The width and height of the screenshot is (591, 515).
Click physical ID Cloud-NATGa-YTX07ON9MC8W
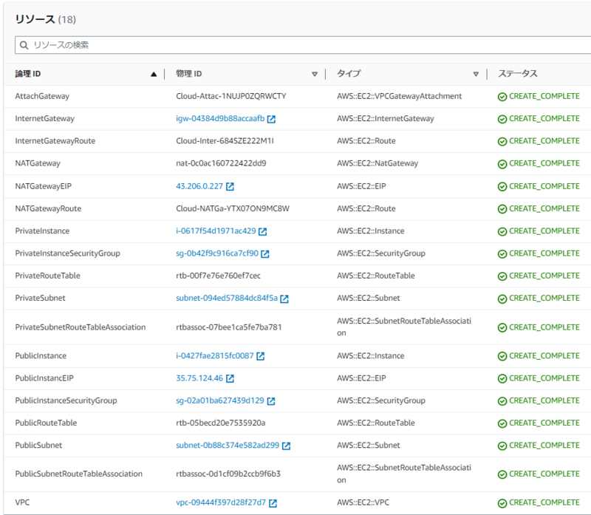pyautogui.click(x=233, y=208)
